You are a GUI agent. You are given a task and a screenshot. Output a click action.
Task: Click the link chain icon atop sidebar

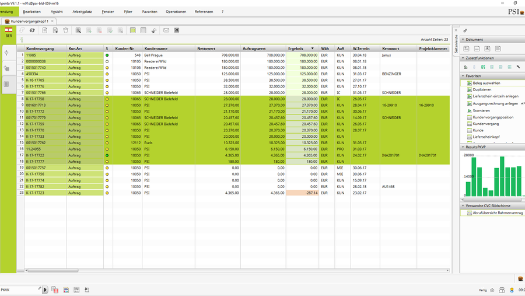click(465, 30)
